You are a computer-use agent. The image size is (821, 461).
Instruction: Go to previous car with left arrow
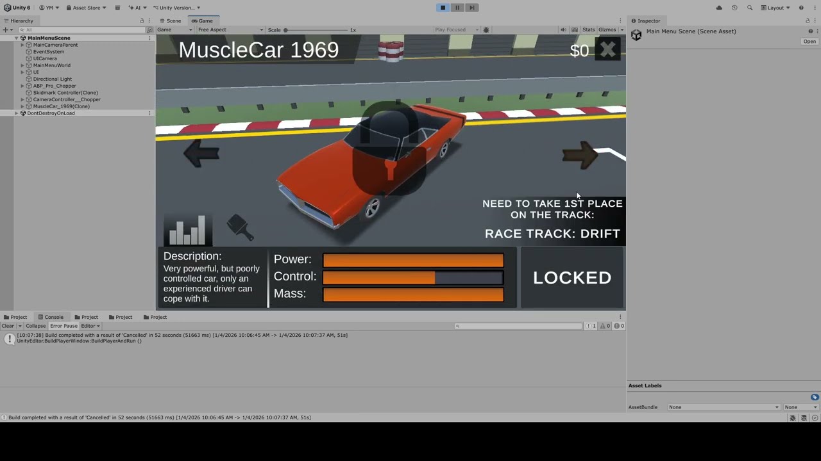click(201, 154)
